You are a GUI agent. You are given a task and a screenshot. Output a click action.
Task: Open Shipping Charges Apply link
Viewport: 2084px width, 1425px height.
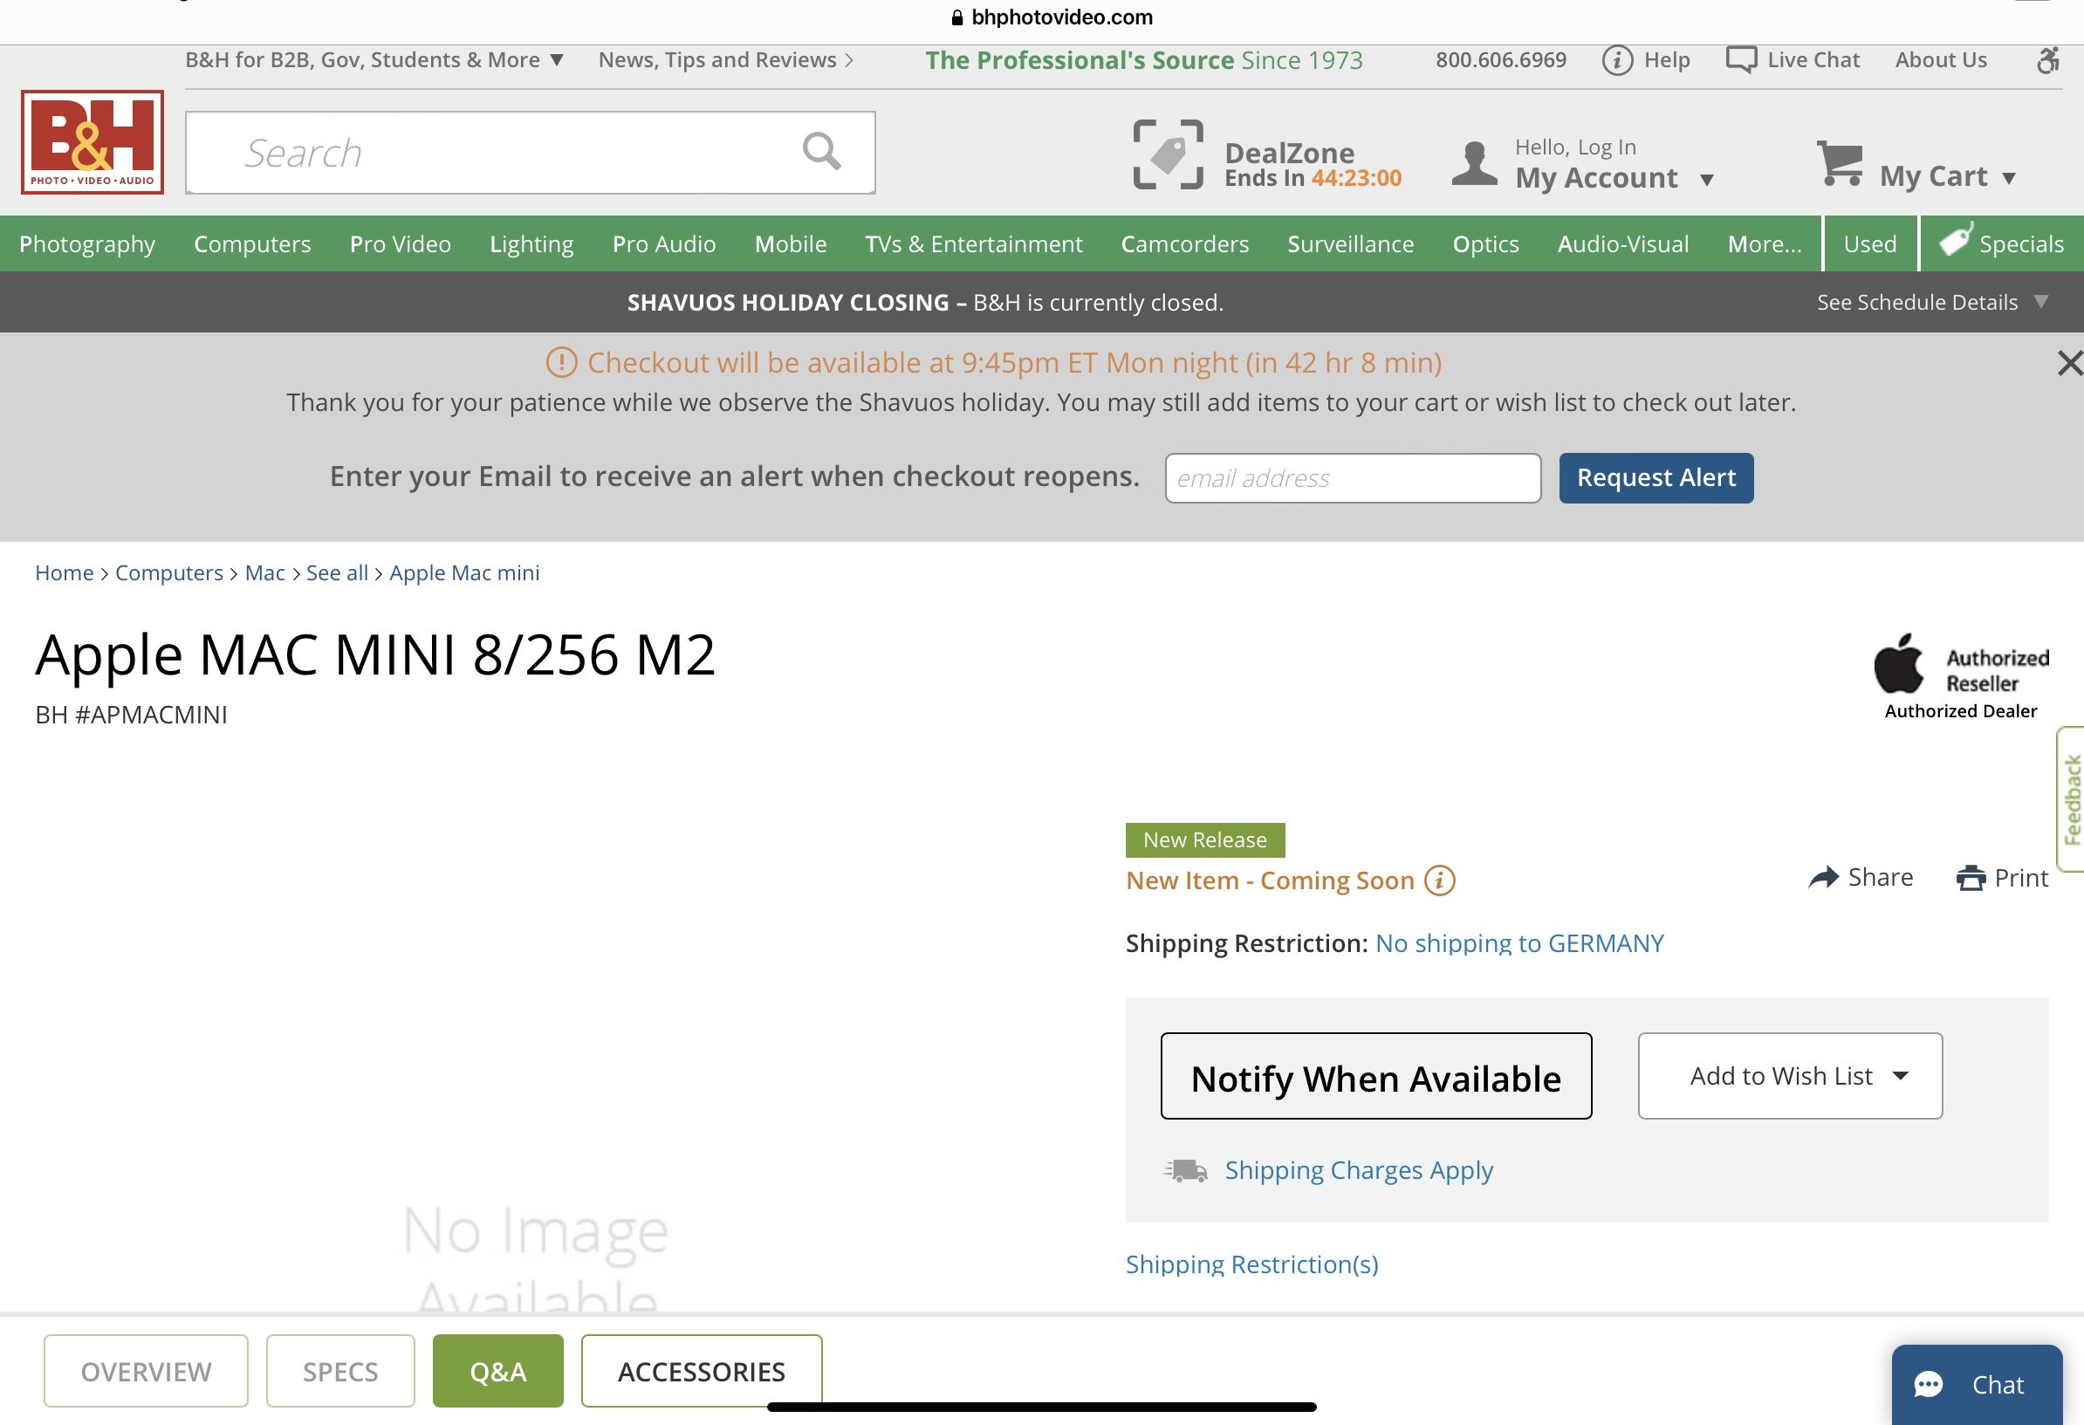[x=1359, y=1169]
